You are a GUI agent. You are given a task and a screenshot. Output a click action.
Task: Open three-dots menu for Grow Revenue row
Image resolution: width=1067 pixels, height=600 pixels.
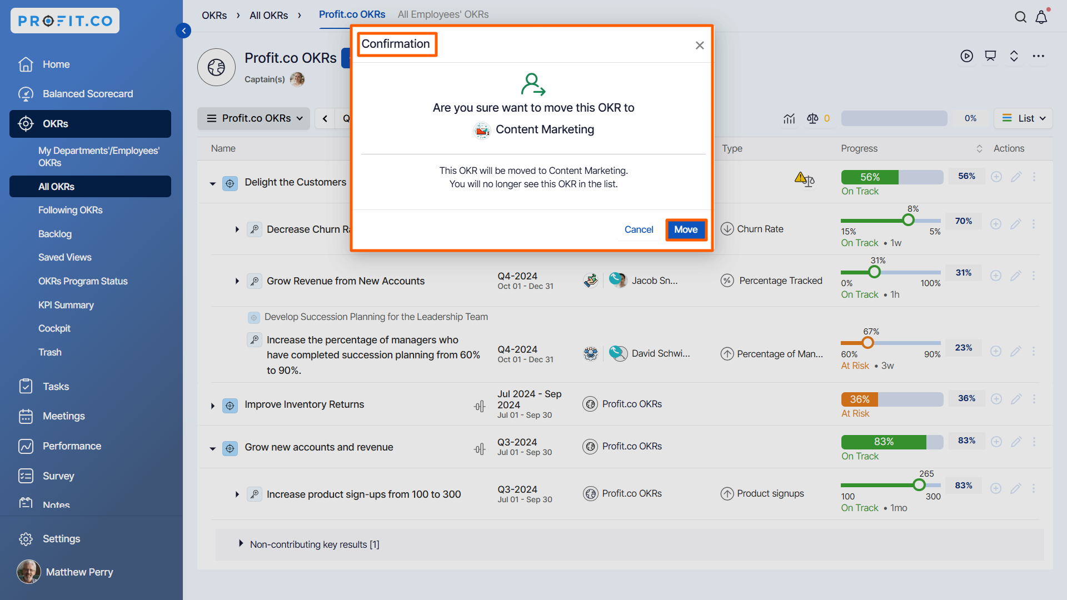tap(1034, 276)
